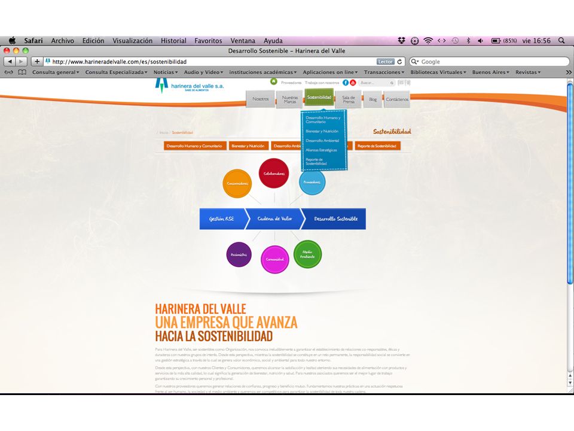This screenshot has height=431, width=574.
Task: Open the Contáctenos navigation tab
Action: coord(397,99)
